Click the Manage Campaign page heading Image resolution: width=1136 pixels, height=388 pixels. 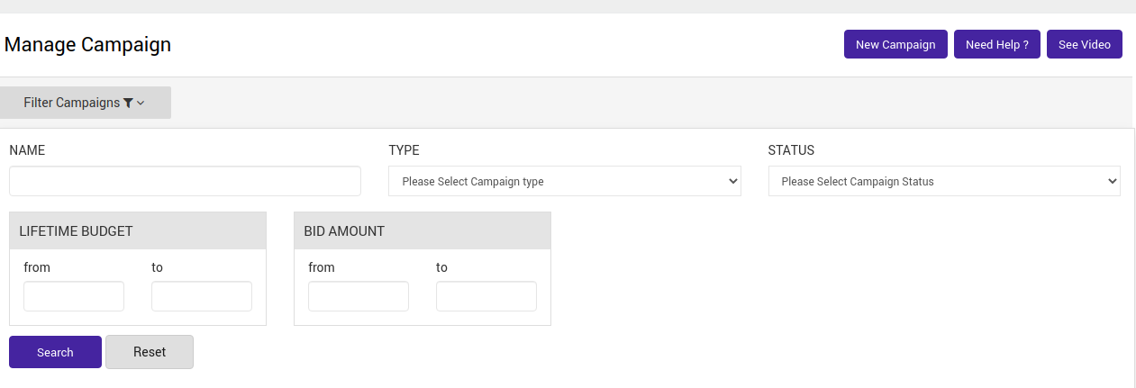87,44
